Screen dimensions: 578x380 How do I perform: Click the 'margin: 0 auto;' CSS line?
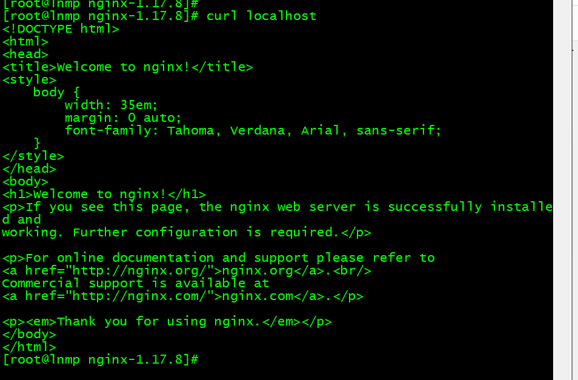[x=123, y=118]
